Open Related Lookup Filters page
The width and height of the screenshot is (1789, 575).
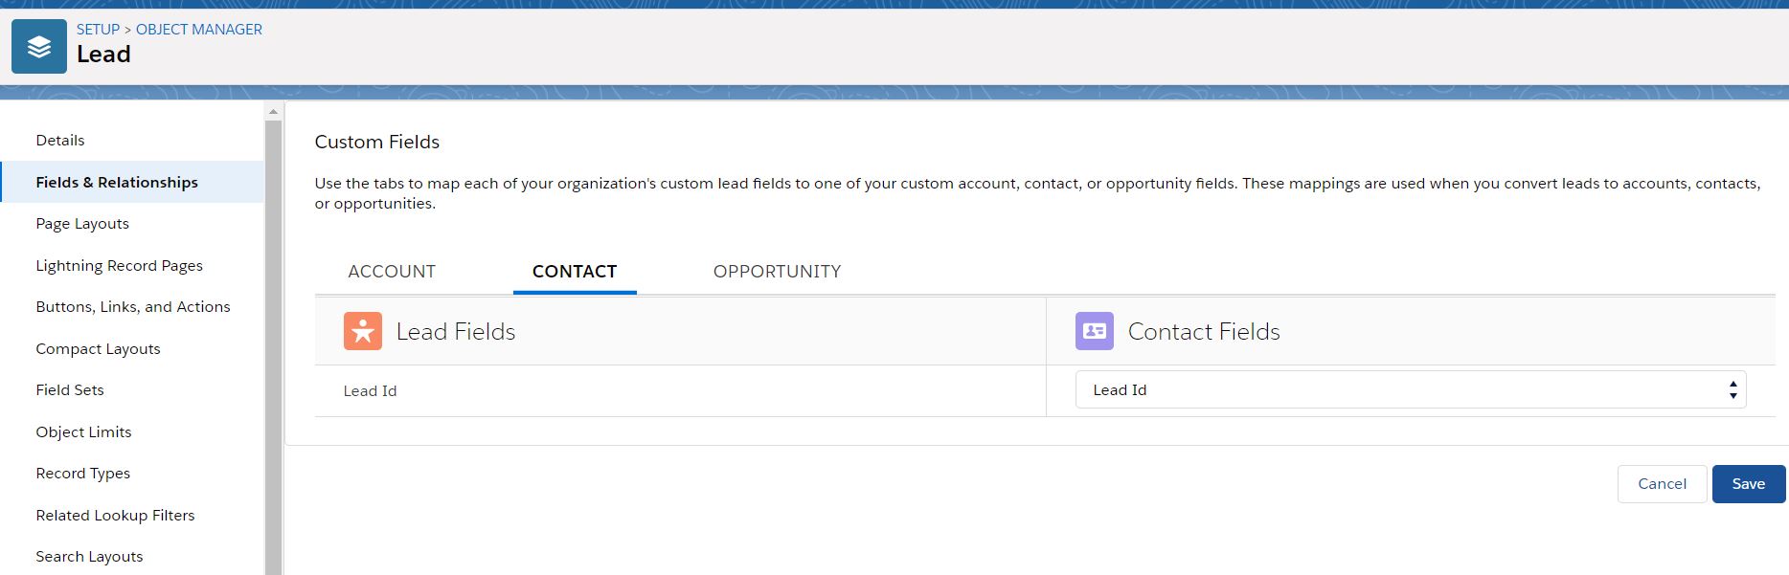[x=115, y=516]
